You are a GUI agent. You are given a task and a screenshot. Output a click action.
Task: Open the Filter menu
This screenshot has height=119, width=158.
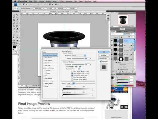click(x=62, y=1)
